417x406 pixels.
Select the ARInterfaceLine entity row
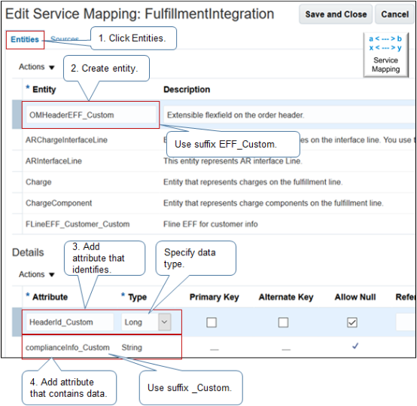(214, 161)
